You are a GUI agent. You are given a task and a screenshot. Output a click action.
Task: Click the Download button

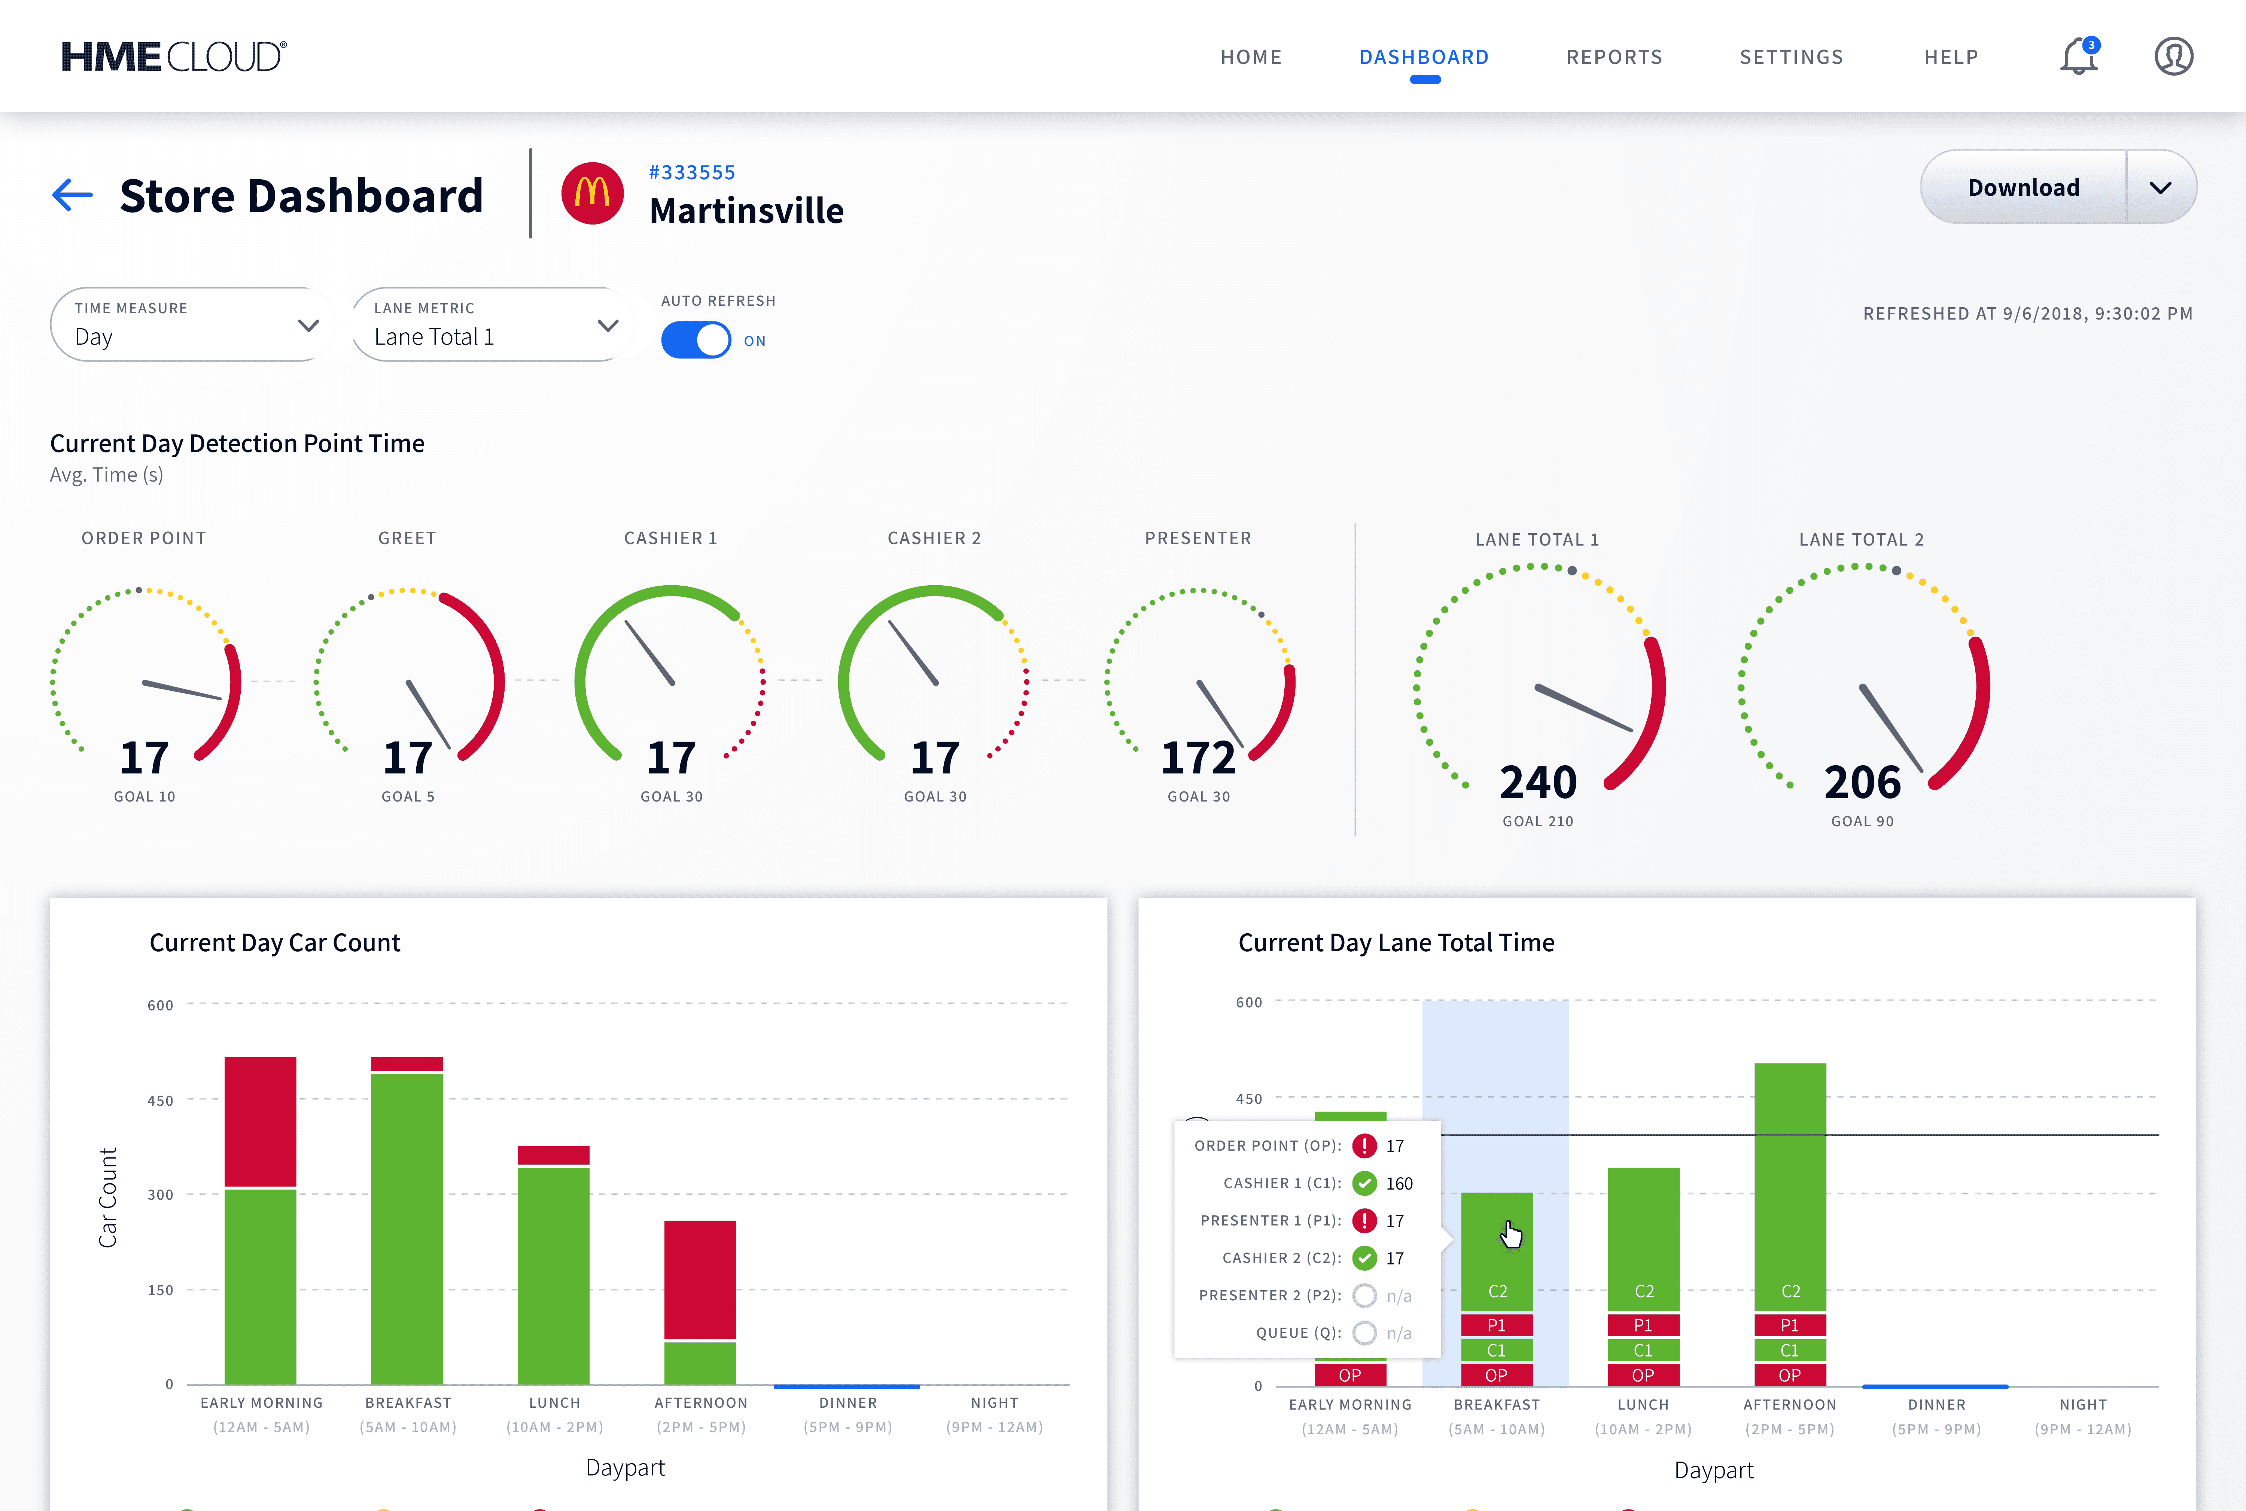click(2023, 187)
